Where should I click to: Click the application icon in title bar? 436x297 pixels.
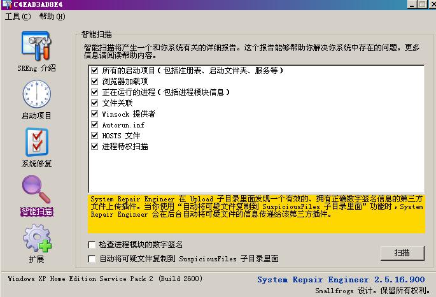(x=6, y=4)
